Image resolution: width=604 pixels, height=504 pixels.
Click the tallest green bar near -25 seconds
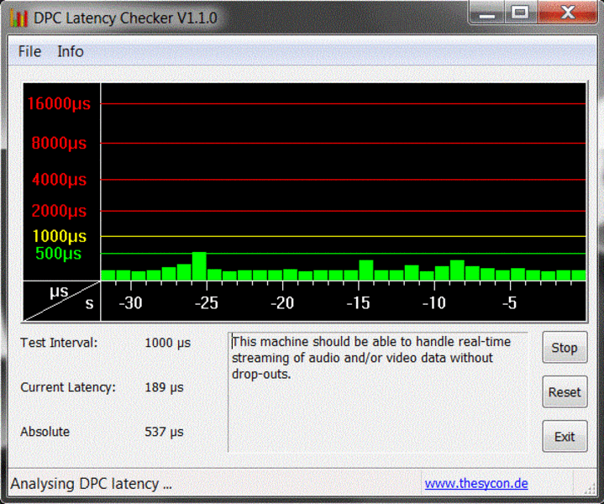point(199,266)
